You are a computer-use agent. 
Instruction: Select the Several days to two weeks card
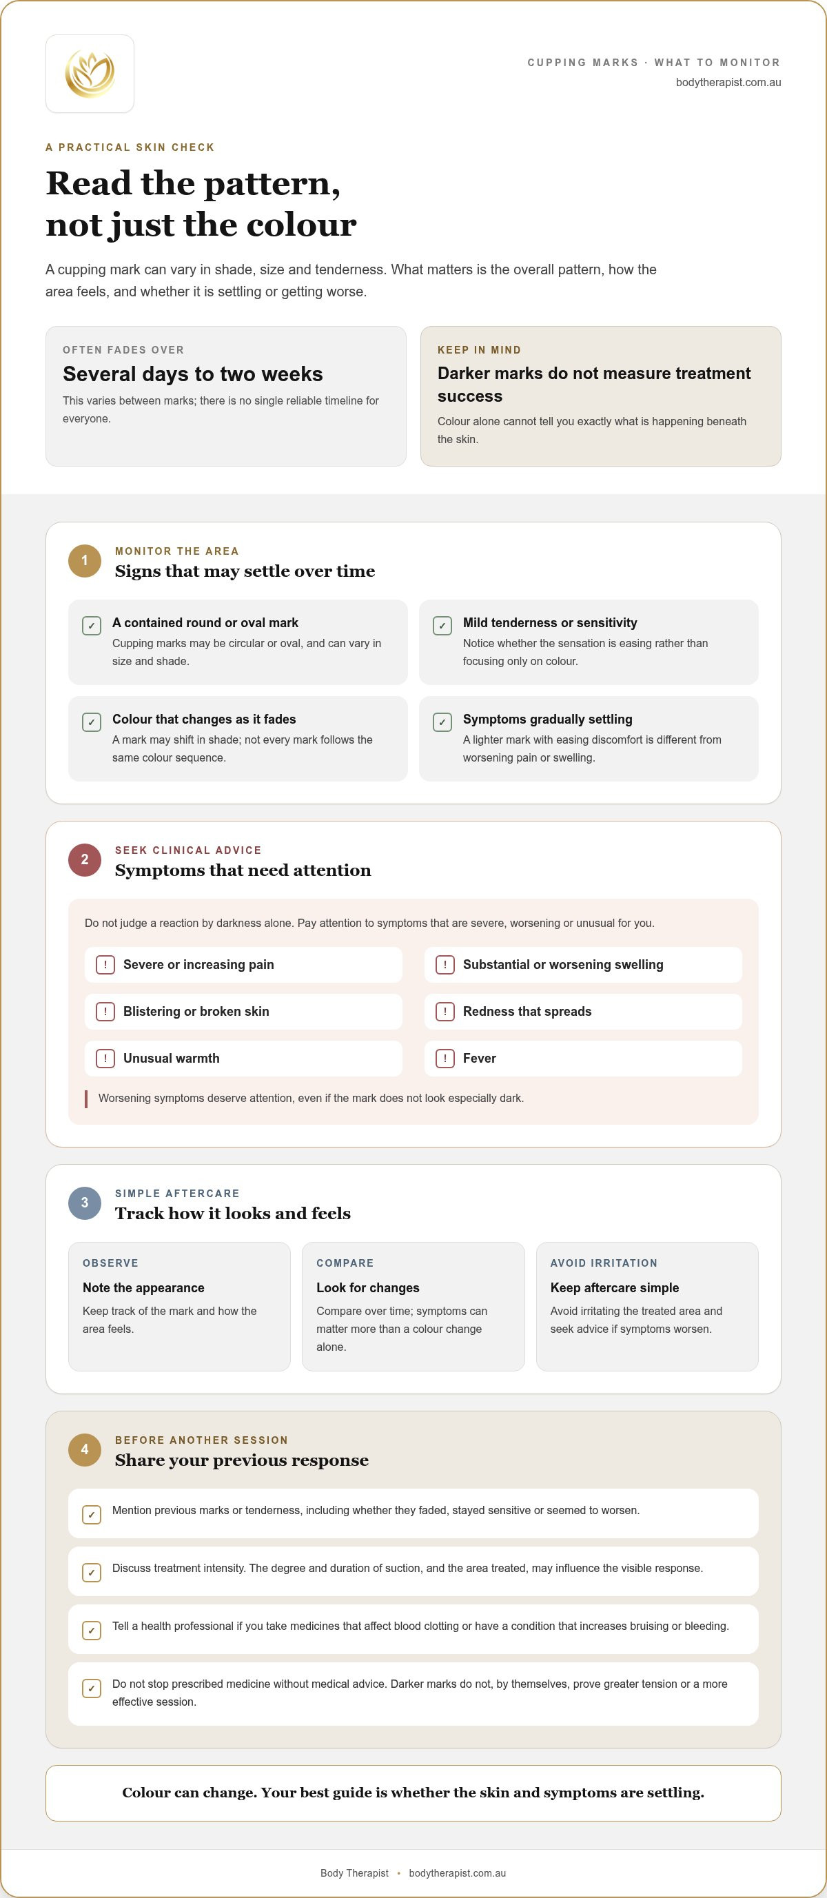[226, 396]
